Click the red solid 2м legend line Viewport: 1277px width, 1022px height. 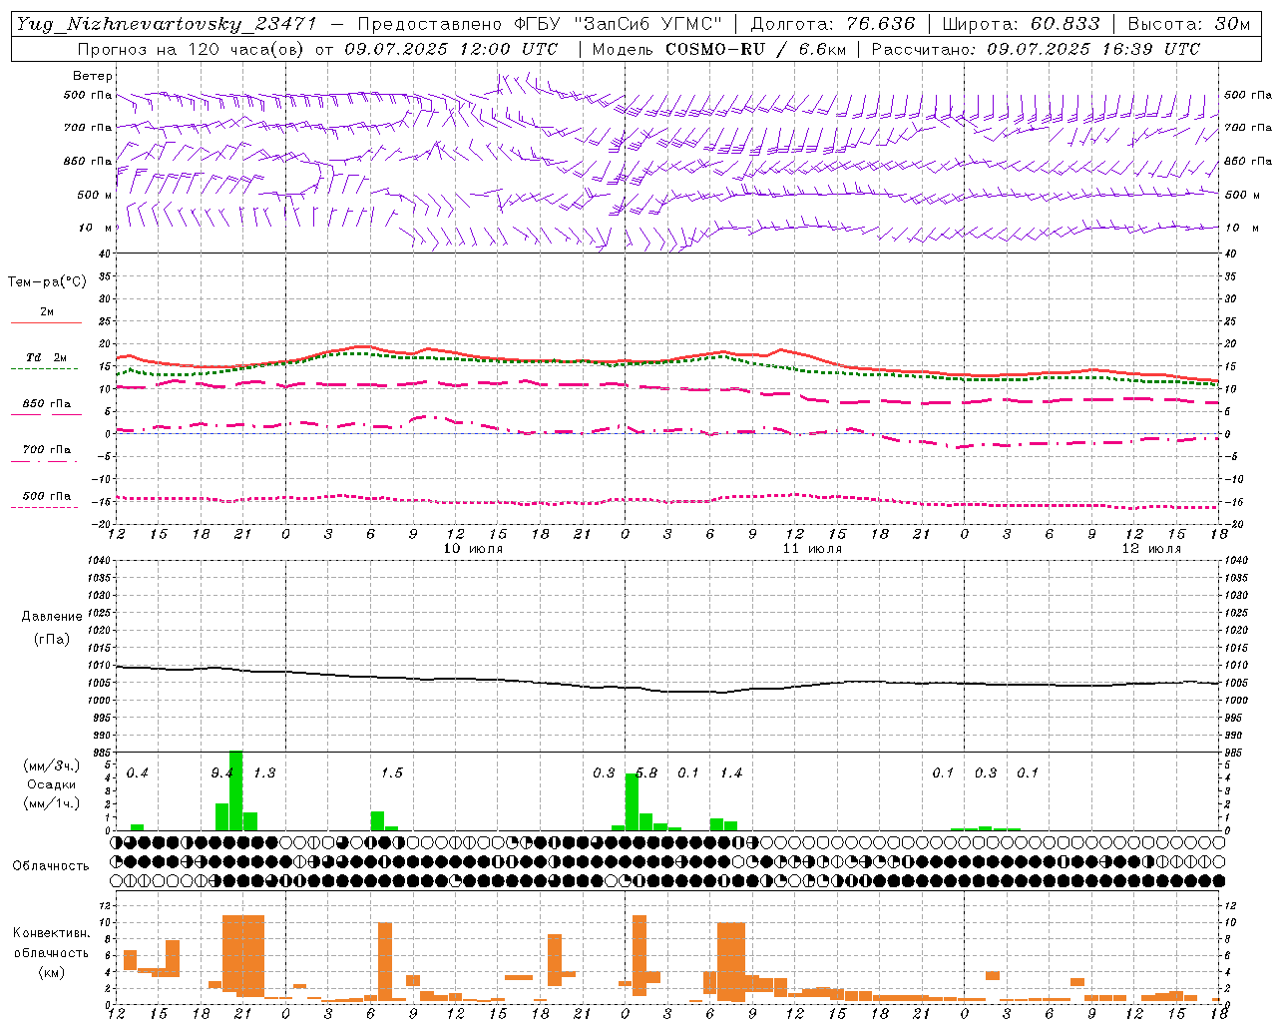point(46,322)
